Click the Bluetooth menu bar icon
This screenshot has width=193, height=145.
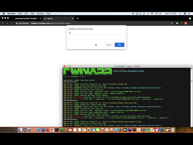[x=148, y=14]
